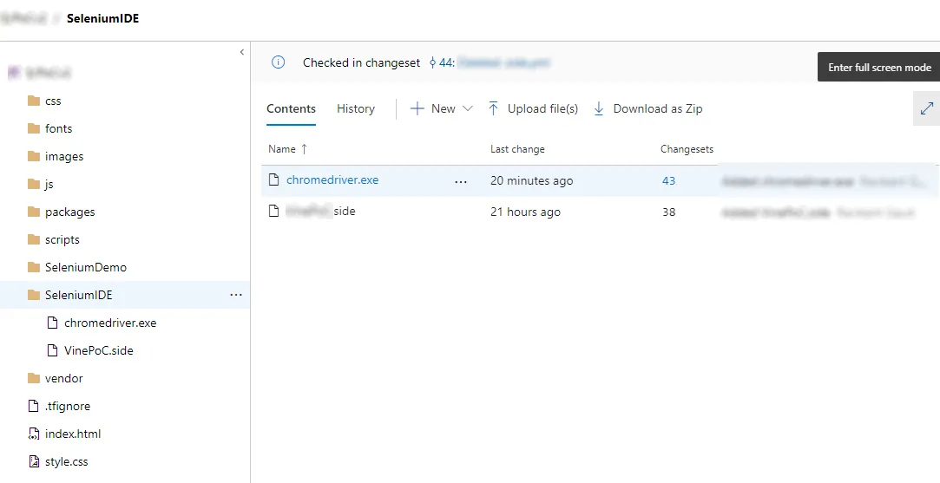Click the Upload file(s) arrow icon
The image size is (940, 483).
(493, 108)
